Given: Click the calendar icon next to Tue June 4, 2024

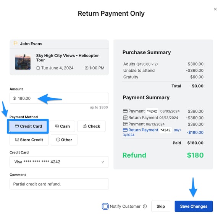Looking at the screenshot, I should pos(38,68).
